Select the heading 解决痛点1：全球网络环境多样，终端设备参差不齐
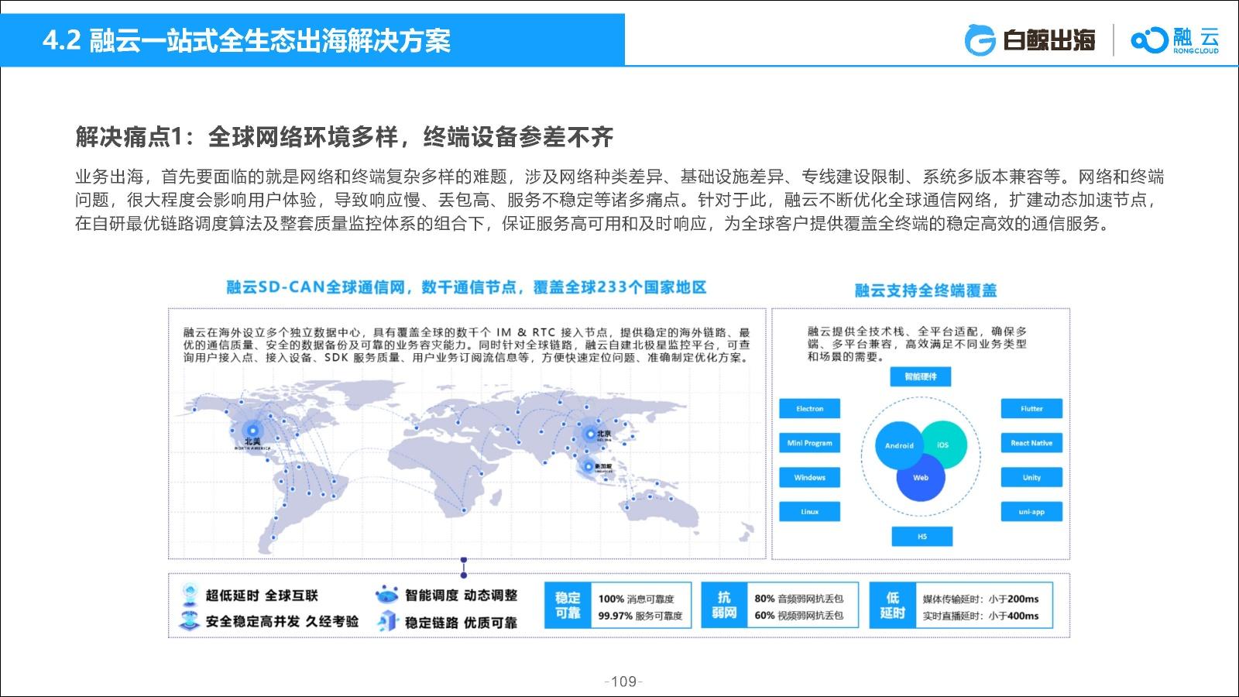1239x697 pixels. (x=345, y=137)
